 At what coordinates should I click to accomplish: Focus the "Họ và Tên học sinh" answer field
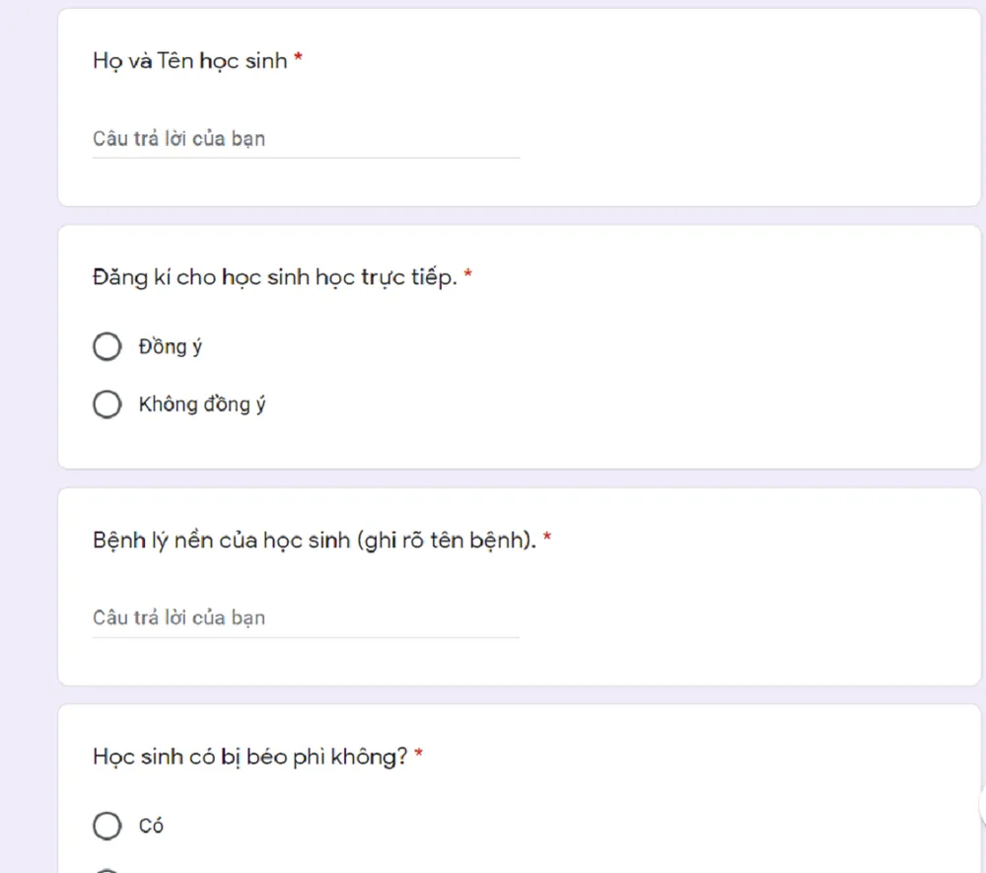click(x=306, y=139)
